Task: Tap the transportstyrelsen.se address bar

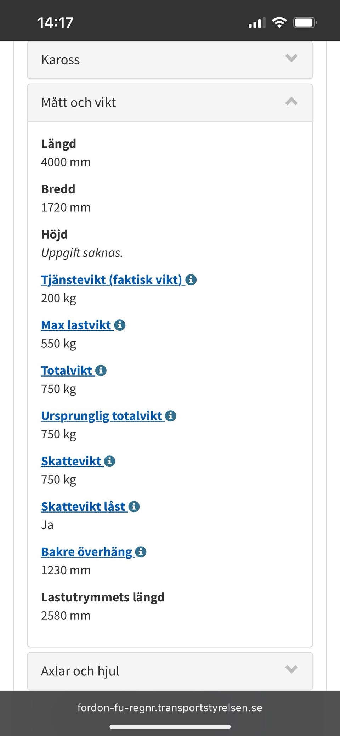Action: click(170, 708)
